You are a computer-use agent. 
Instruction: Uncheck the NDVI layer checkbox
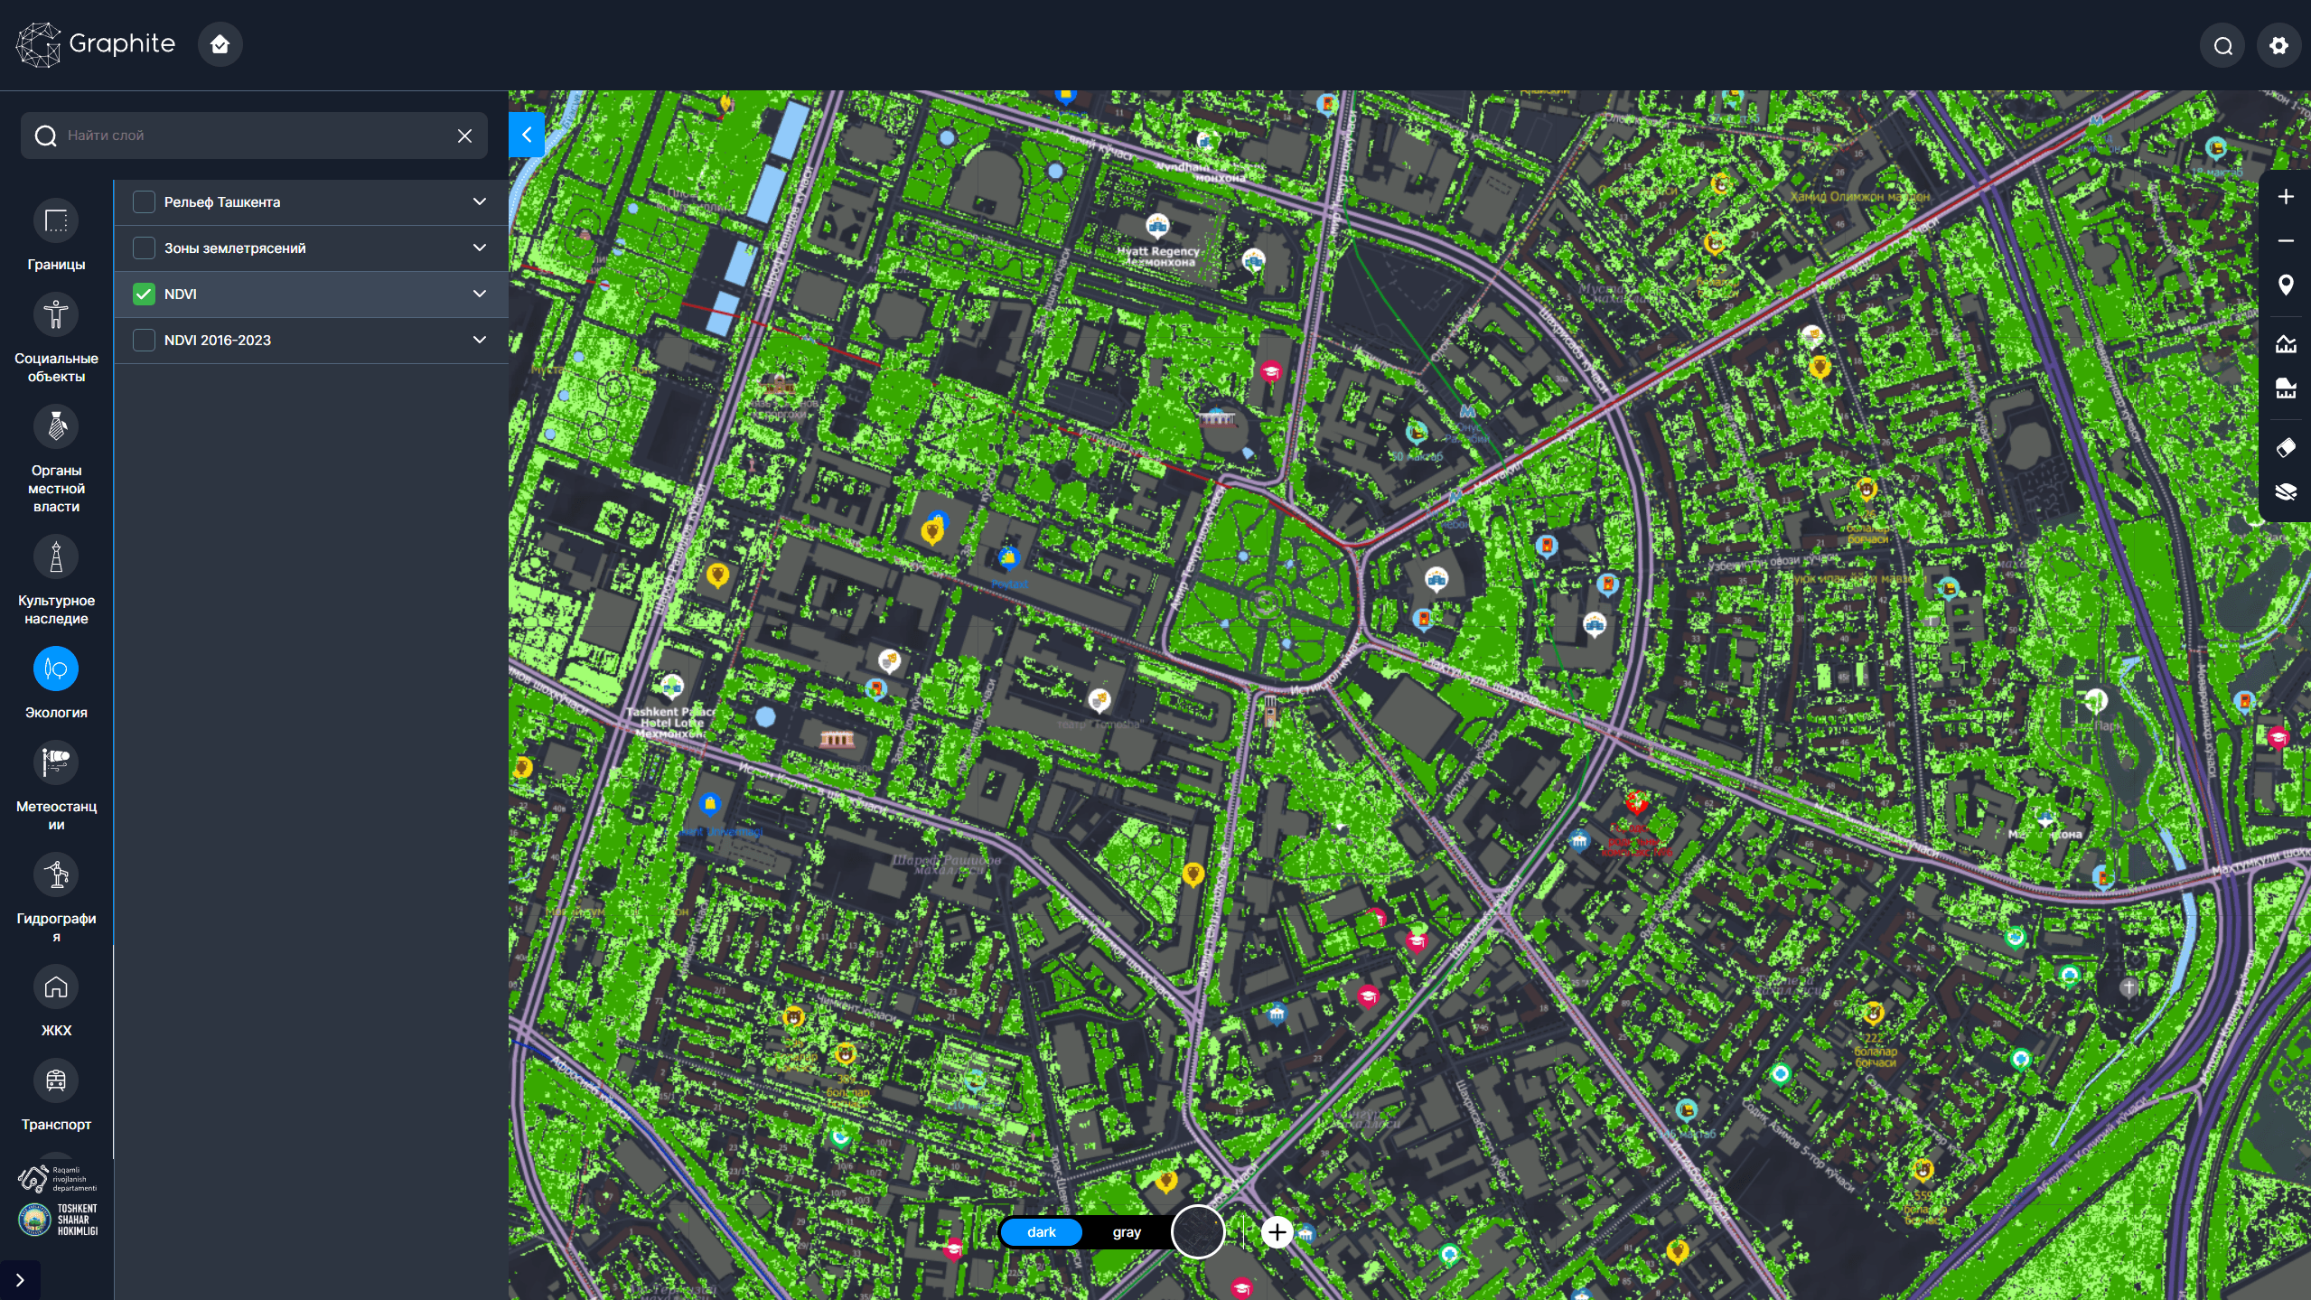[x=145, y=294]
